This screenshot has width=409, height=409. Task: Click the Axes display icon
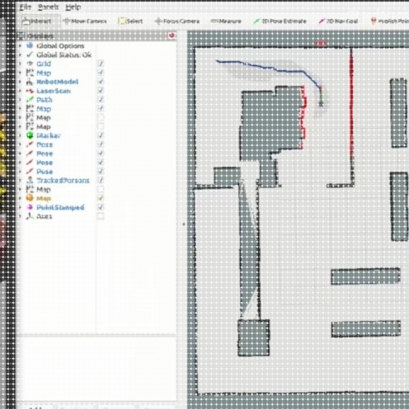[30, 216]
